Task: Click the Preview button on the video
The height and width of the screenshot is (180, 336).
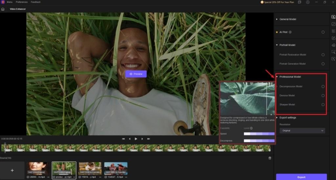Action: (136, 74)
